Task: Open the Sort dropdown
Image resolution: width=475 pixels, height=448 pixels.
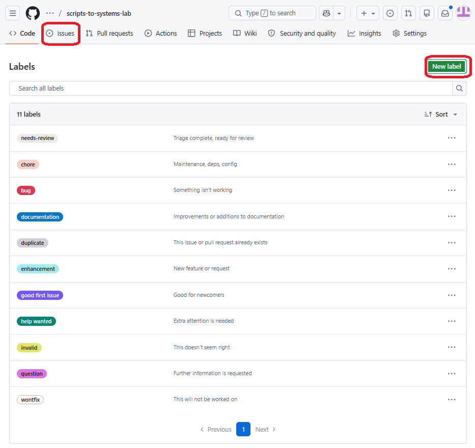Action: click(x=441, y=114)
